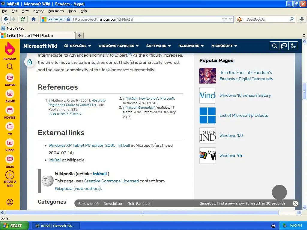Open the Wikis sidebar icon
The height and width of the screenshot is (230, 307).
(x=10, y=159)
